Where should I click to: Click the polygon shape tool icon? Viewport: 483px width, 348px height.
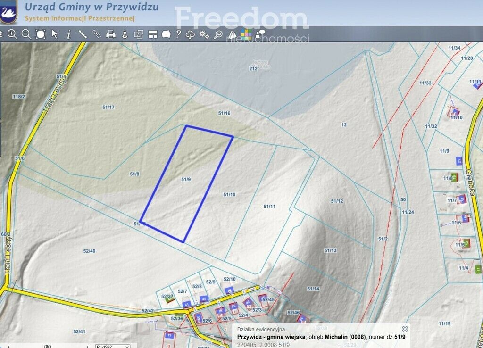click(x=166, y=34)
